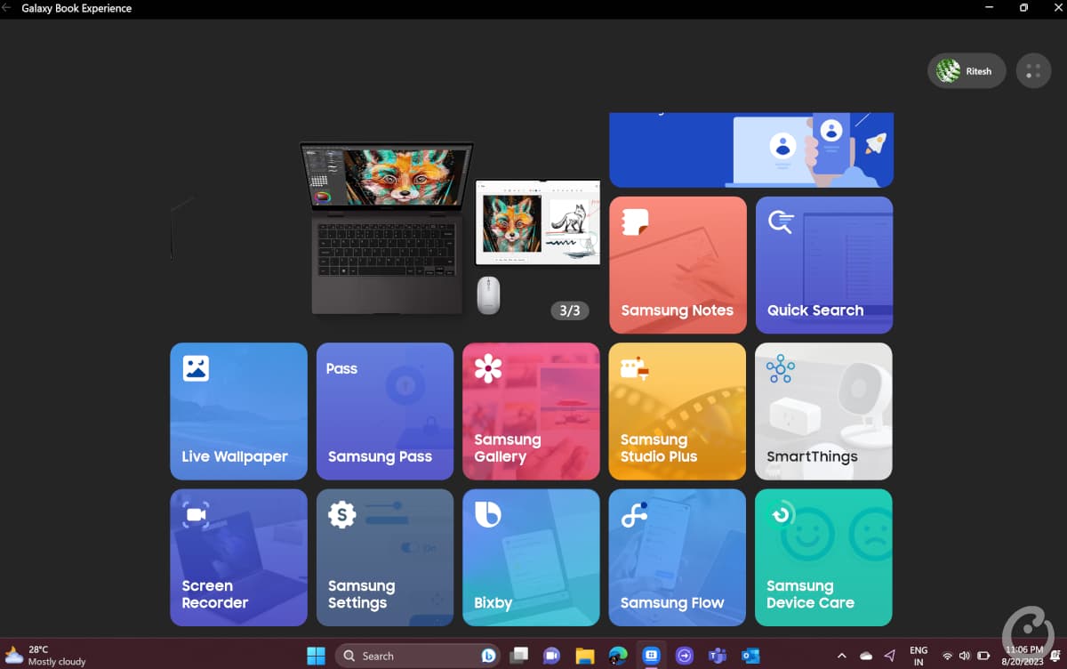The width and height of the screenshot is (1067, 669).
Task: Open the clock showing 11:06 PM
Action: coord(1025,656)
